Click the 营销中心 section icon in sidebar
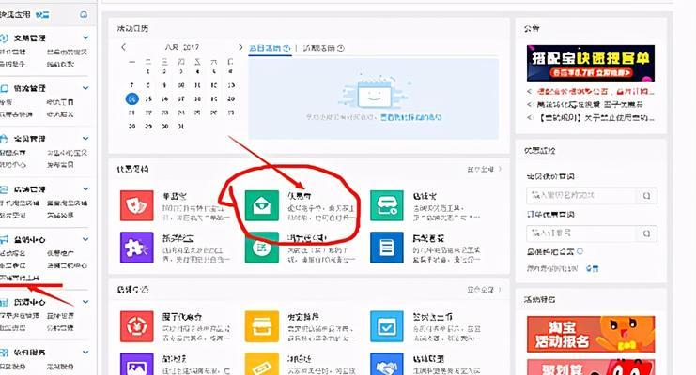The height and width of the screenshot is (375, 696). 4,239
